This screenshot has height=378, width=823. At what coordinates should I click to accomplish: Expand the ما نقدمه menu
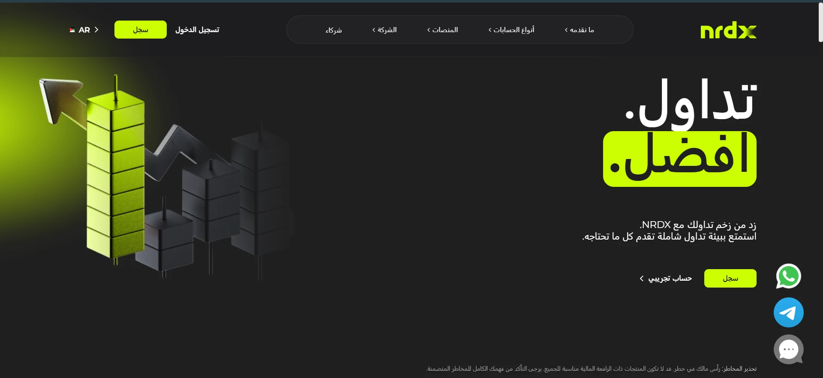click(x=579, y=30)
